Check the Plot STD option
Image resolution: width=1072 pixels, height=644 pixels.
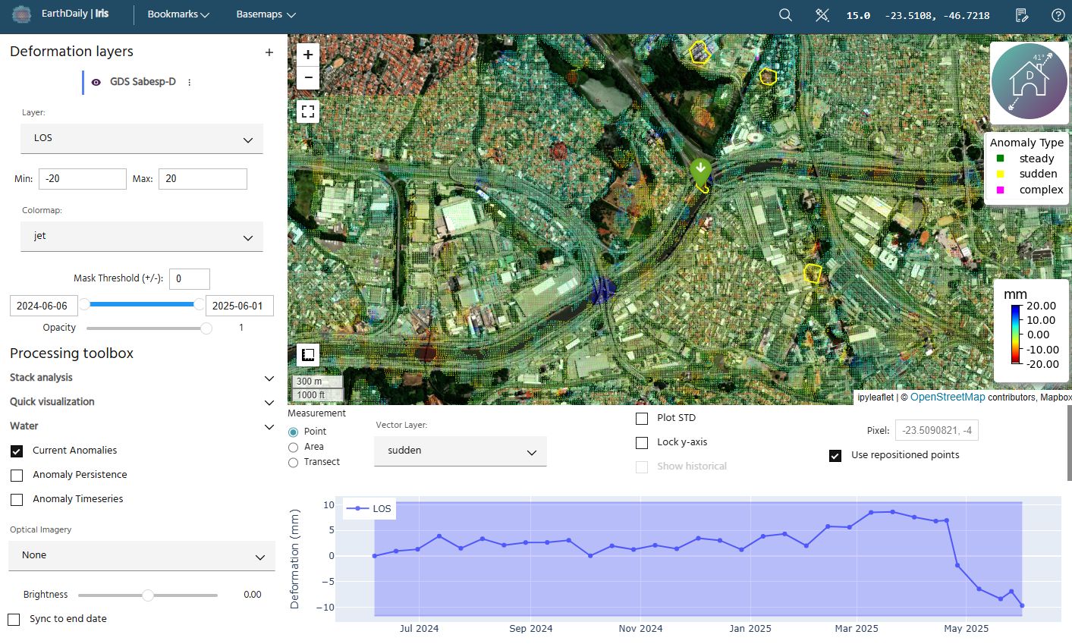[x=642, y=419]
